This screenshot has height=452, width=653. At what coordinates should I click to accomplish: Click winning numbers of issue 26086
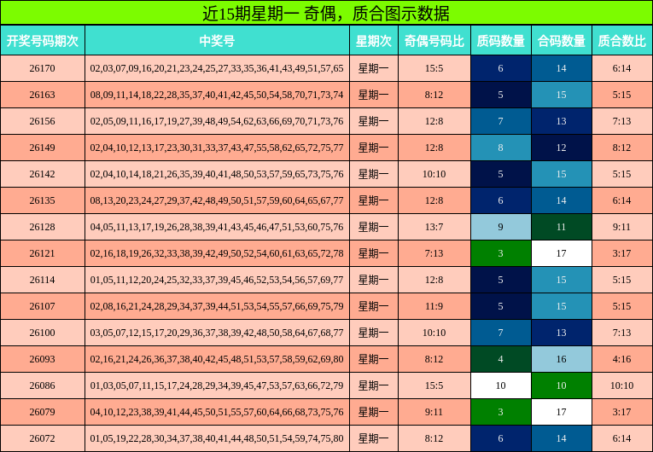coord(217,385)
